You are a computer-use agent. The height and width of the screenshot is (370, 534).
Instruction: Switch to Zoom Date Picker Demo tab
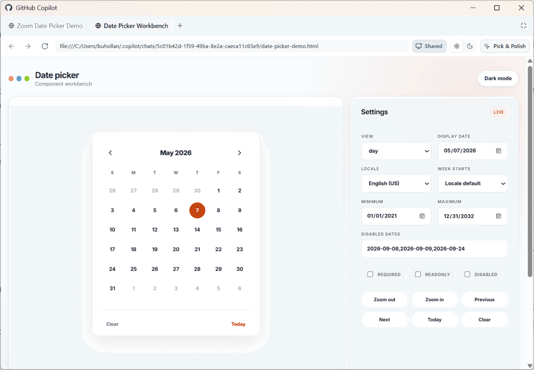click(x=46, y=26)
